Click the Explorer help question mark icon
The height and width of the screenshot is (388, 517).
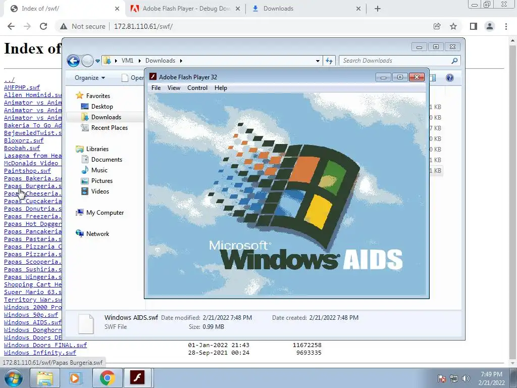(449, 77)
